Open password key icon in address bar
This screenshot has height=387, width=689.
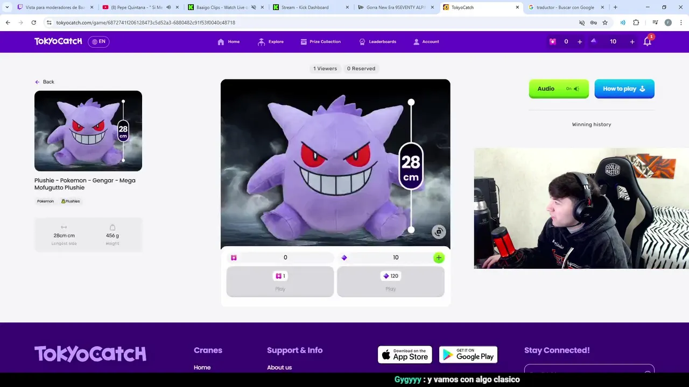pyautogui.click(x=593, y=23)
